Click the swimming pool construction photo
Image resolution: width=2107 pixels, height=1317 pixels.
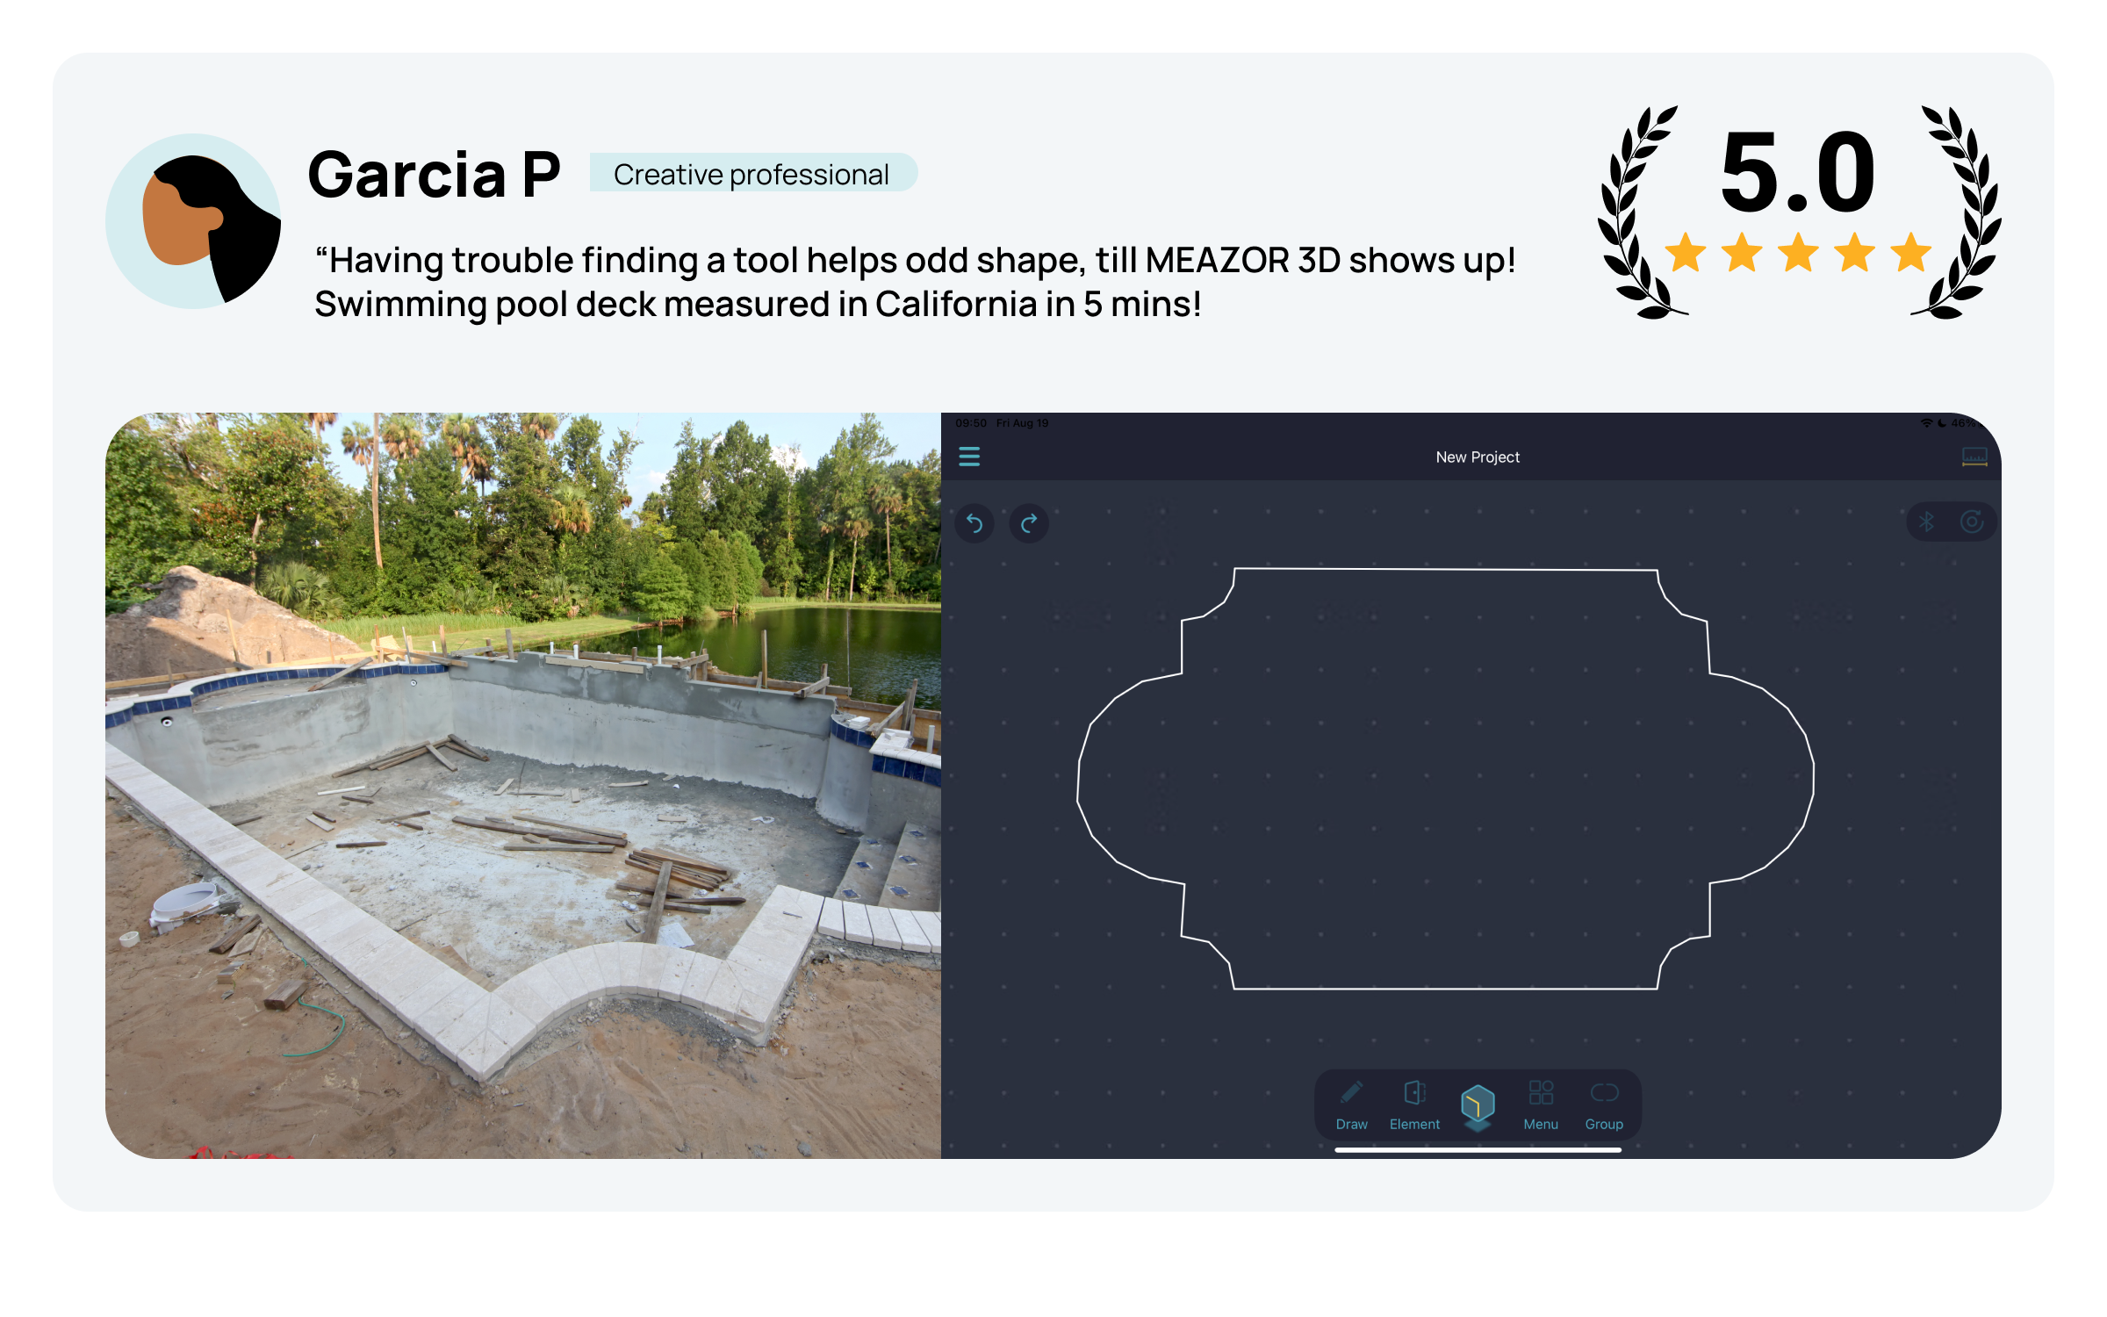coord(523,785)
